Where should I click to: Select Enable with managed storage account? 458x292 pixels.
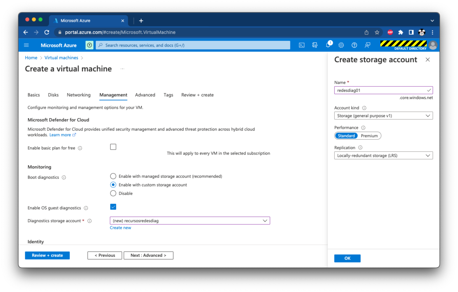pos(113,176)
